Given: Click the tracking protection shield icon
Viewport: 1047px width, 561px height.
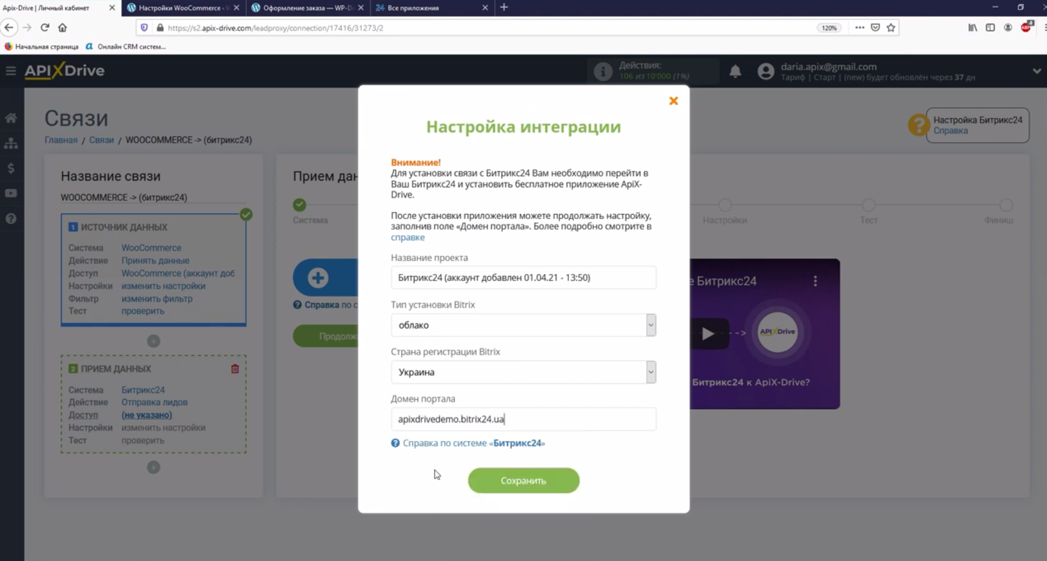Looking at the screenshot, I should click(x=144, y=28).
